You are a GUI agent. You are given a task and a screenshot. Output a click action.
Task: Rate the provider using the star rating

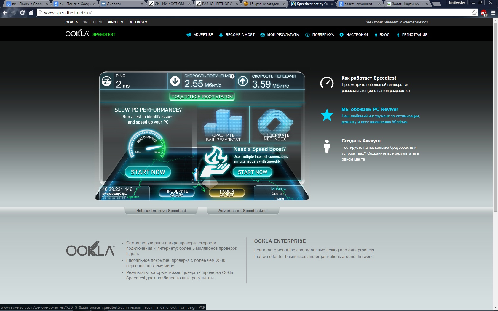pyautogui.click(x=114, y=197)
